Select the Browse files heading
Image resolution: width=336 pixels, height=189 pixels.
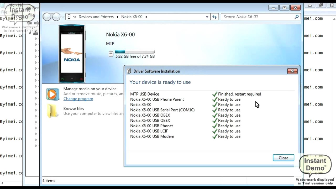pyautogui.click(x=73, y=109)
